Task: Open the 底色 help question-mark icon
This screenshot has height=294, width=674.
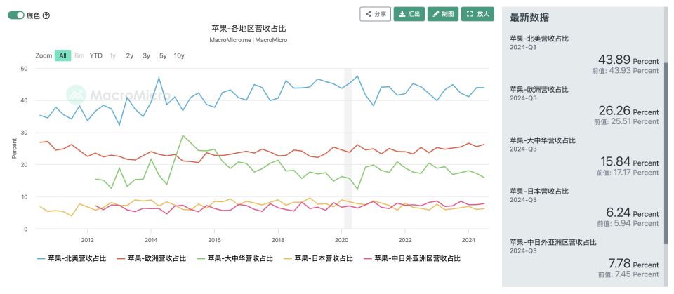Action: (x=46, y=15)
